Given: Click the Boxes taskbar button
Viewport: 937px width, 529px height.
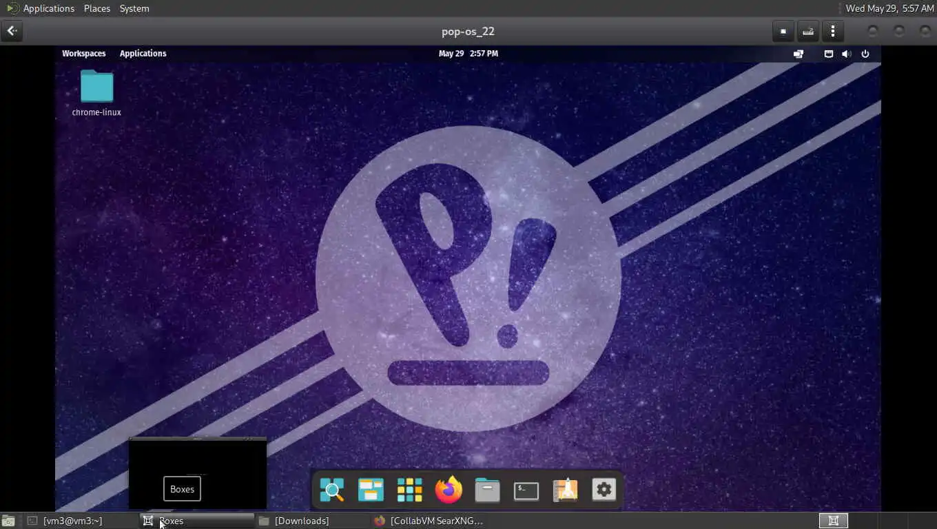Looking at the screenshot, I should coord(198,521).
